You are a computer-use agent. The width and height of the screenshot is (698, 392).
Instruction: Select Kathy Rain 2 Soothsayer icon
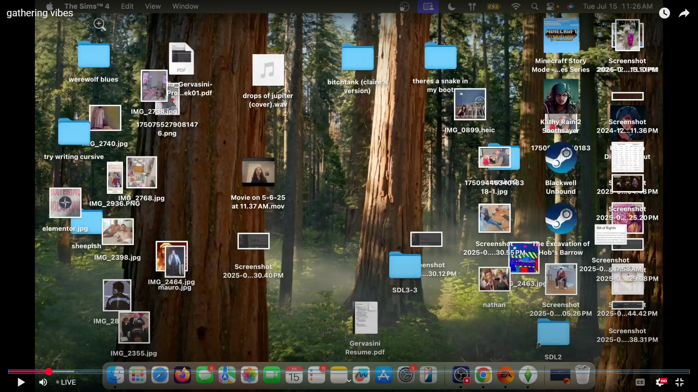[x=561, y=97]
